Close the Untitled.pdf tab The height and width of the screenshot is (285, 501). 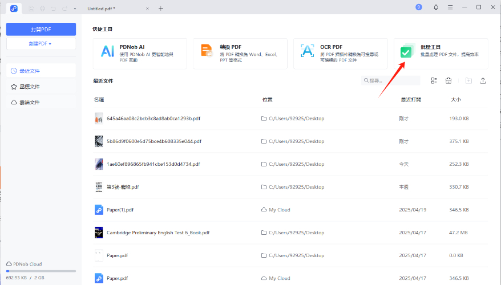[x=148, y=9]
